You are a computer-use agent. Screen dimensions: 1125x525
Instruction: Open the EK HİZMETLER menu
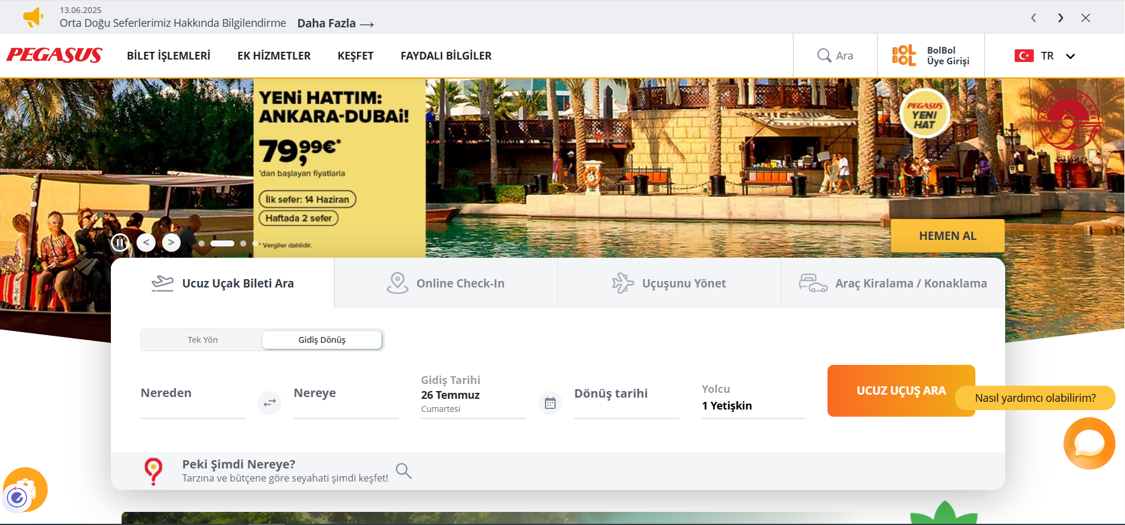[x=274, y=56]
